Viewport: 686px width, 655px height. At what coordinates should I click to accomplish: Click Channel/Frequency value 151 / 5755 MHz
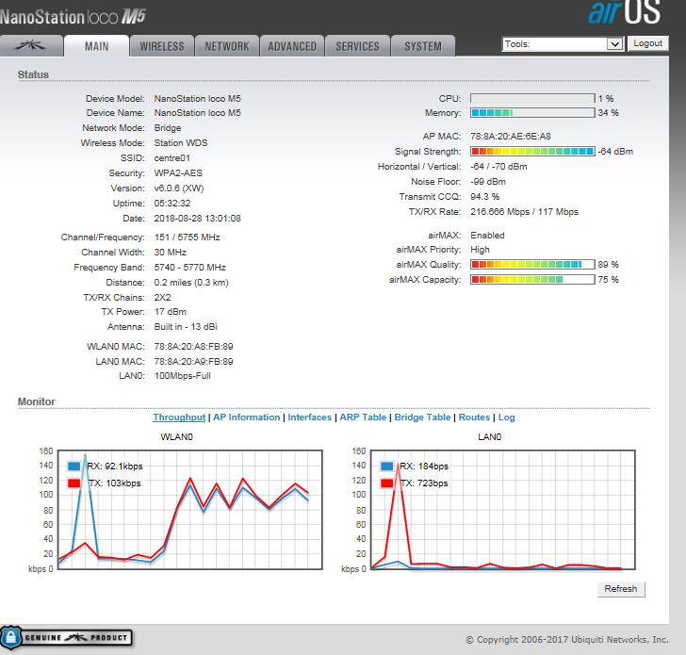tap(188, 237)
